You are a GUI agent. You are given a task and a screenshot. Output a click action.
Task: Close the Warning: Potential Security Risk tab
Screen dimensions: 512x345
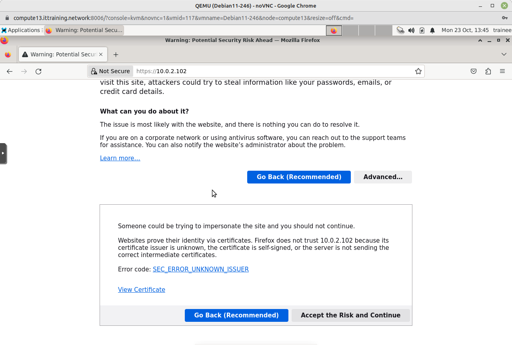coord(101,54)
